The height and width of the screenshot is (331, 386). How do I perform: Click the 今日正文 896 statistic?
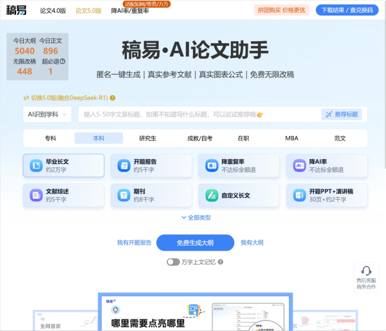click(x=51, y=46)
